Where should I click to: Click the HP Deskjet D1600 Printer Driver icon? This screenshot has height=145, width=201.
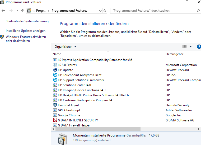click(x=55, y=95)
